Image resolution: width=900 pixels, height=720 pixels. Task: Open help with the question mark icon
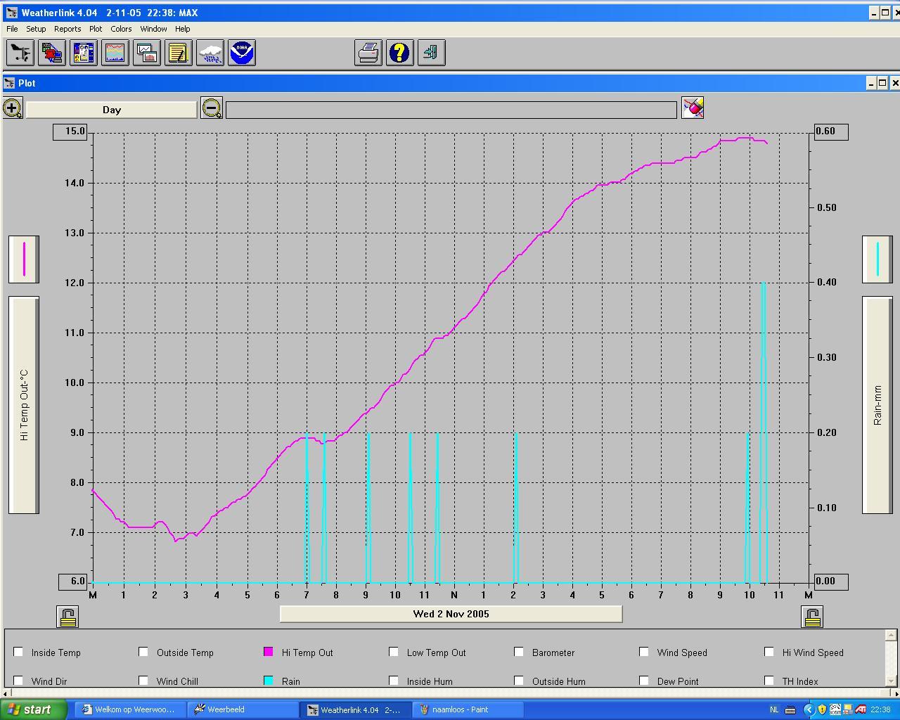pyautogui.click(x=399, y=53)
